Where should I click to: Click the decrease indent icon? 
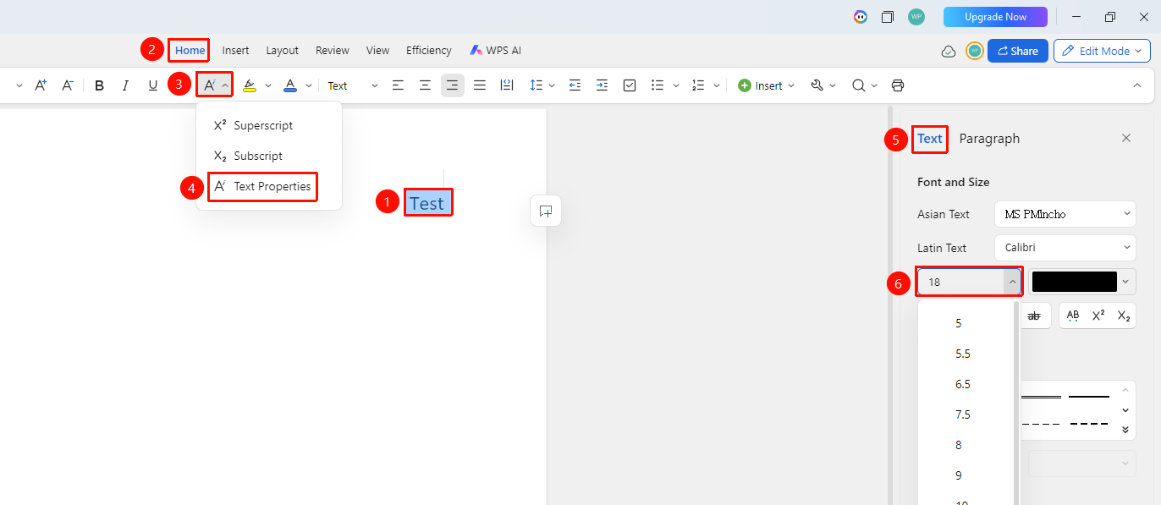(x=575, y=85)
